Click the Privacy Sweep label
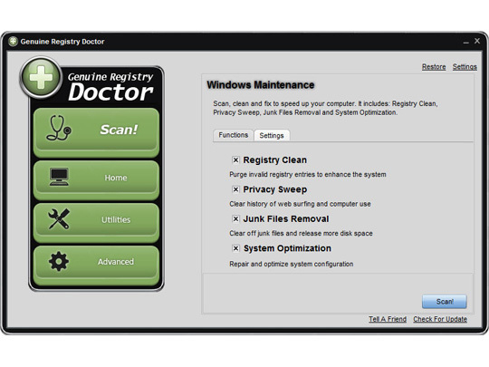 point(274,189)
